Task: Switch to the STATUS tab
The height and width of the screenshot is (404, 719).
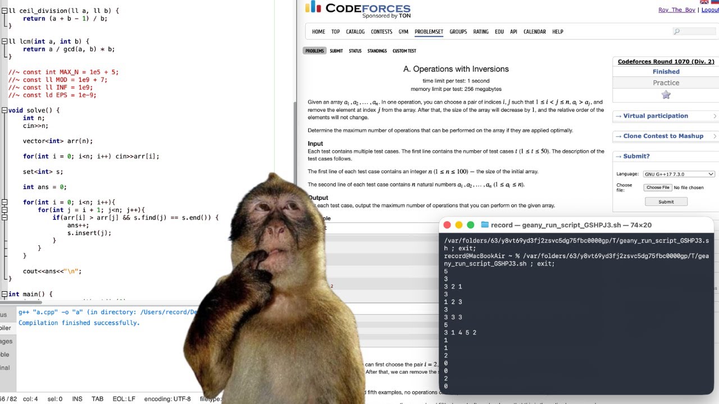Action: [355, 51]
